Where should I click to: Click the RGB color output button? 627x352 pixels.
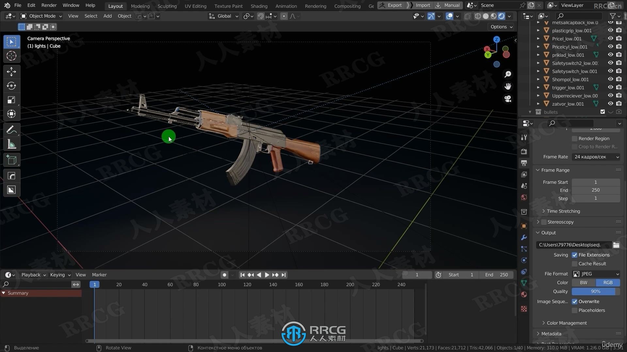point(608,282)
